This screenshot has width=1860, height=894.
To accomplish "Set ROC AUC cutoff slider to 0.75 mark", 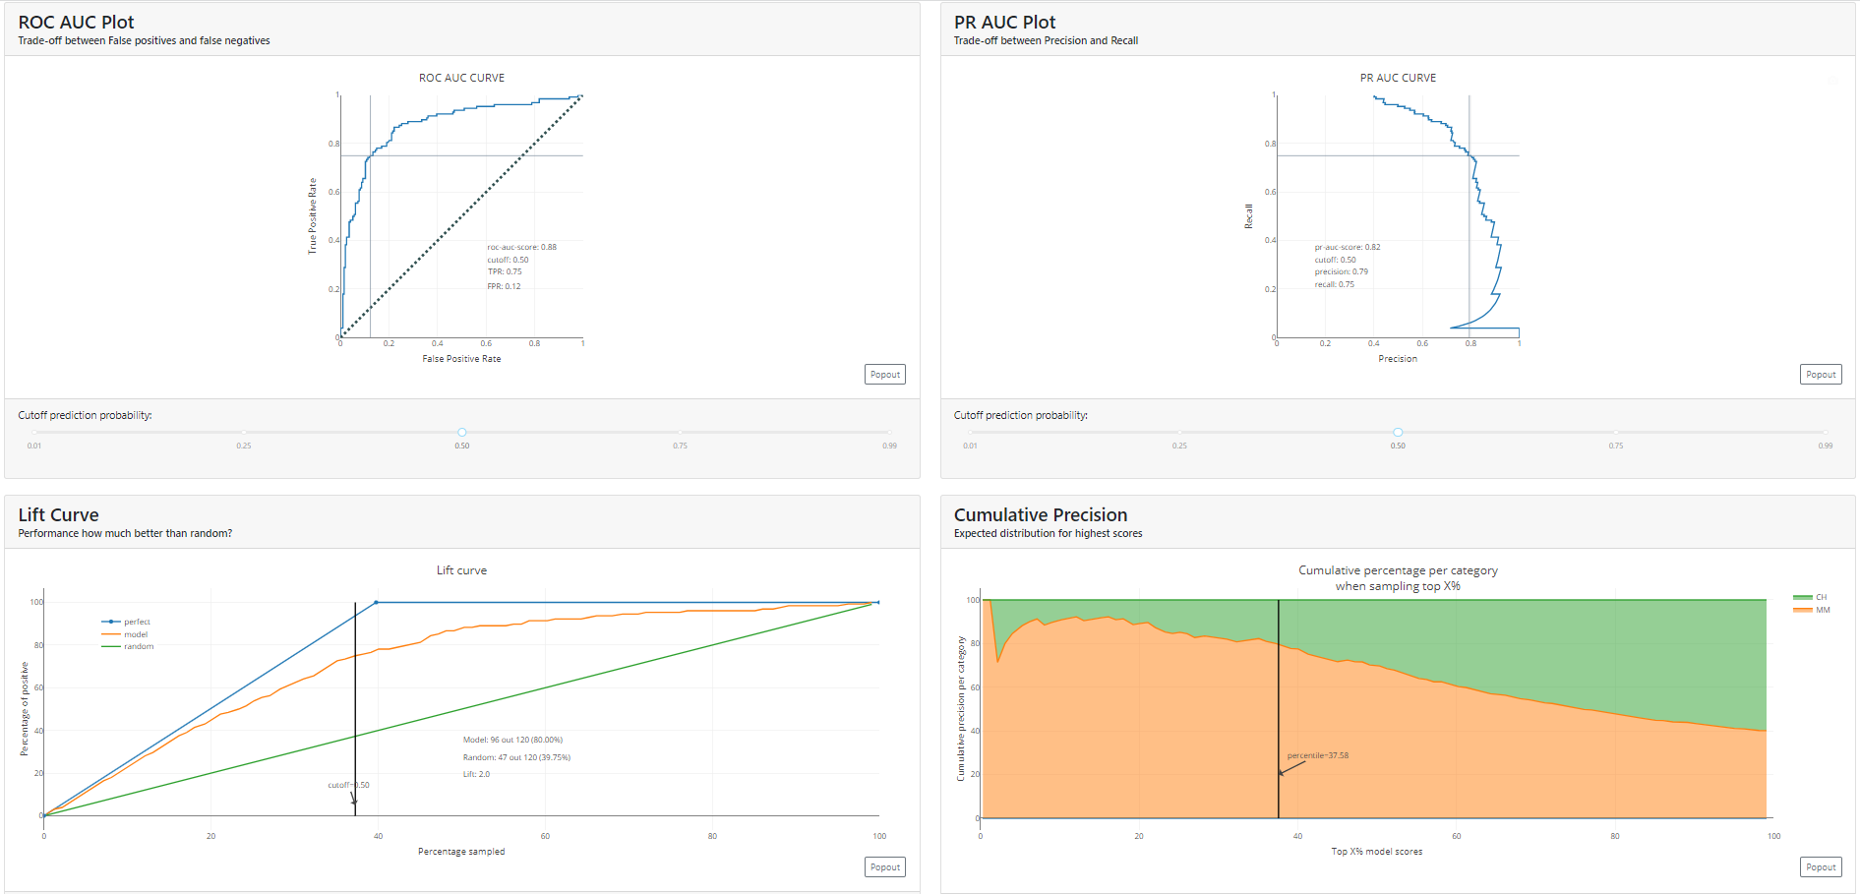I will coord(681,432).
